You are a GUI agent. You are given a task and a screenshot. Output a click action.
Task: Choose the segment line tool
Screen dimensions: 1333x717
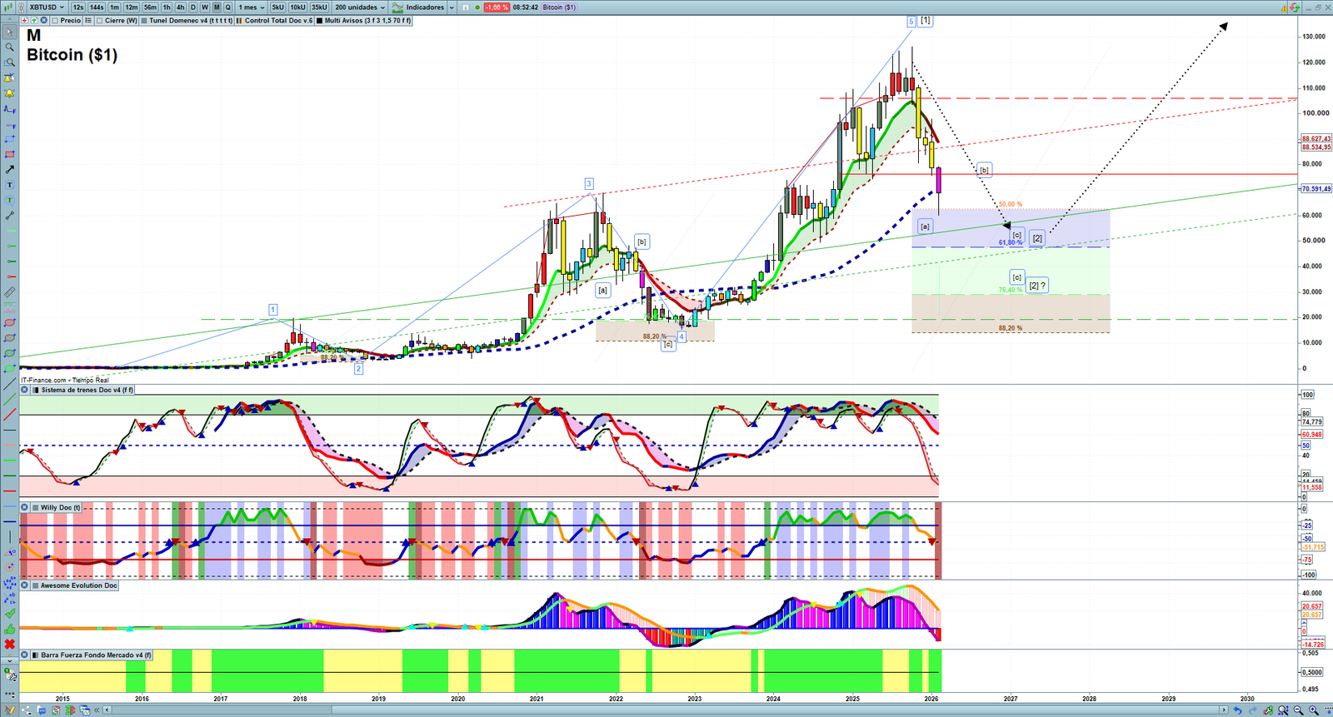pyautogui.click(x=9, y=216)
